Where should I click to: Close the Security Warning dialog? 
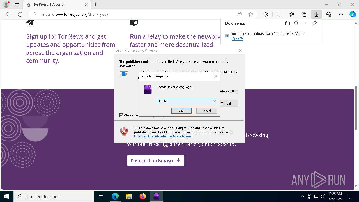click(240, 50)
